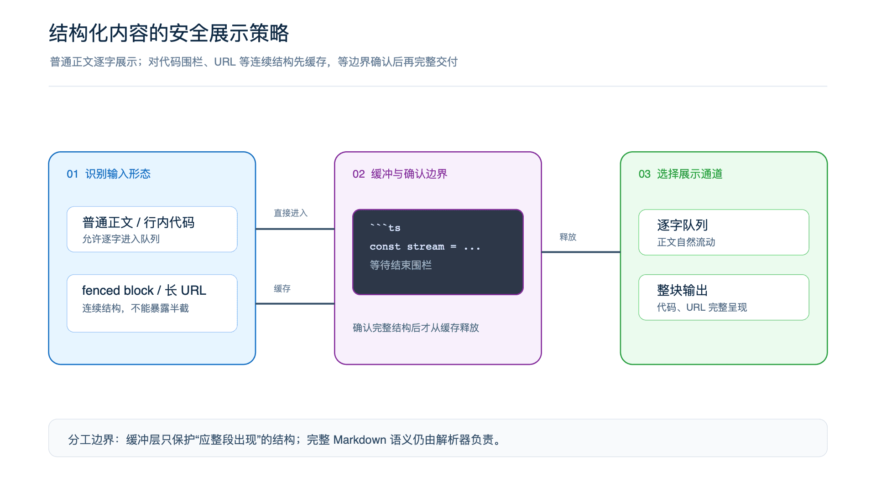This screenshot has height=492, width=876.
Task: Click the text 确认完整结构后才从缓存释放
Action: pyautogui.click(x=416, y=328)
